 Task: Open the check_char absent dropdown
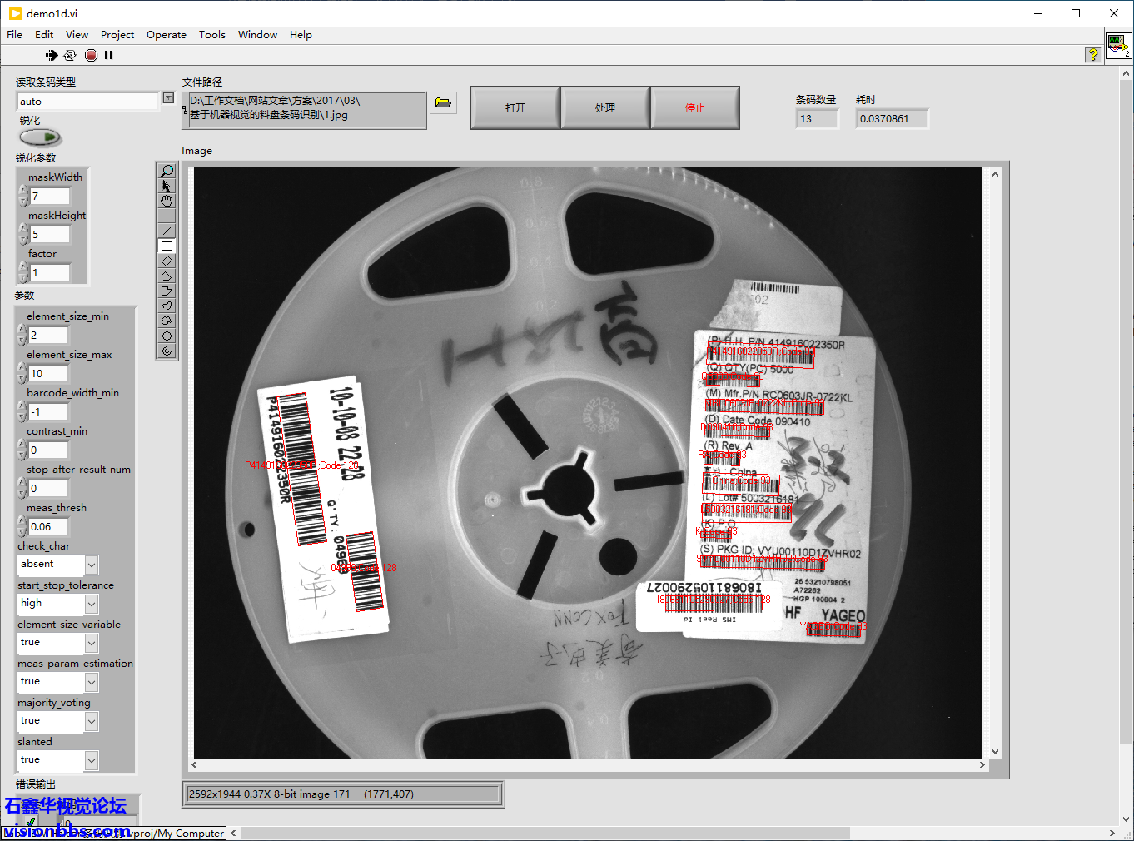(x=92, y=565)
